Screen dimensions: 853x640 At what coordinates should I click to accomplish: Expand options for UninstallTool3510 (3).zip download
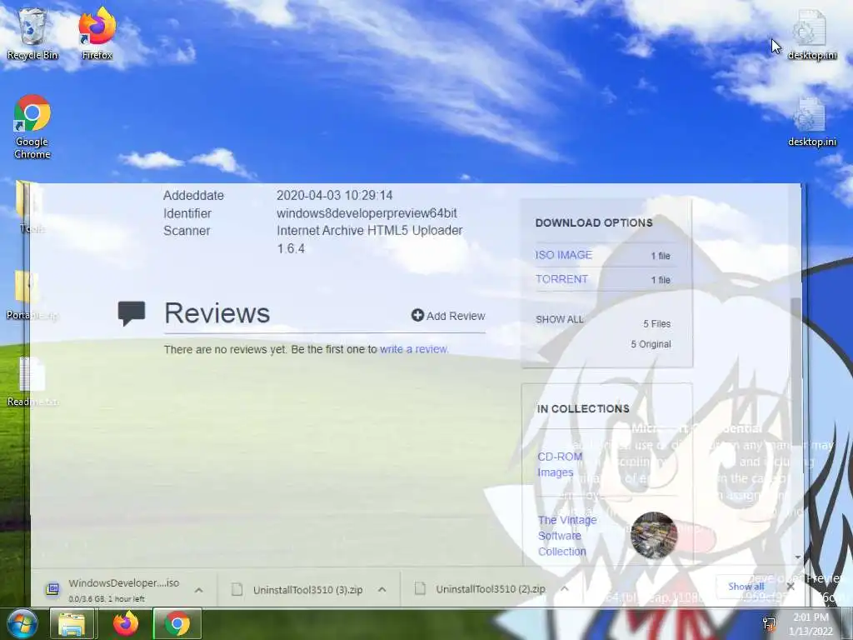(x=382, y=589)
